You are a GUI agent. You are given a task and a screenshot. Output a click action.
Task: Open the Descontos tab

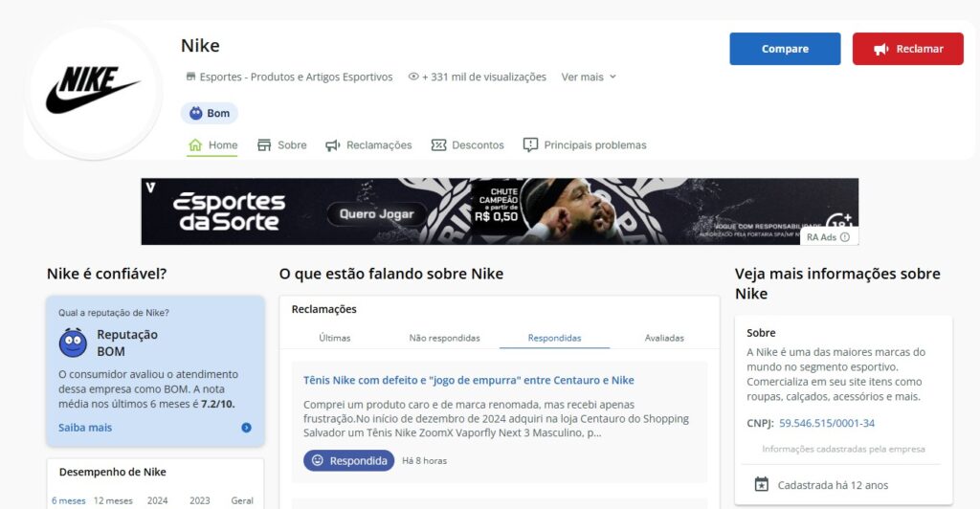467,144
